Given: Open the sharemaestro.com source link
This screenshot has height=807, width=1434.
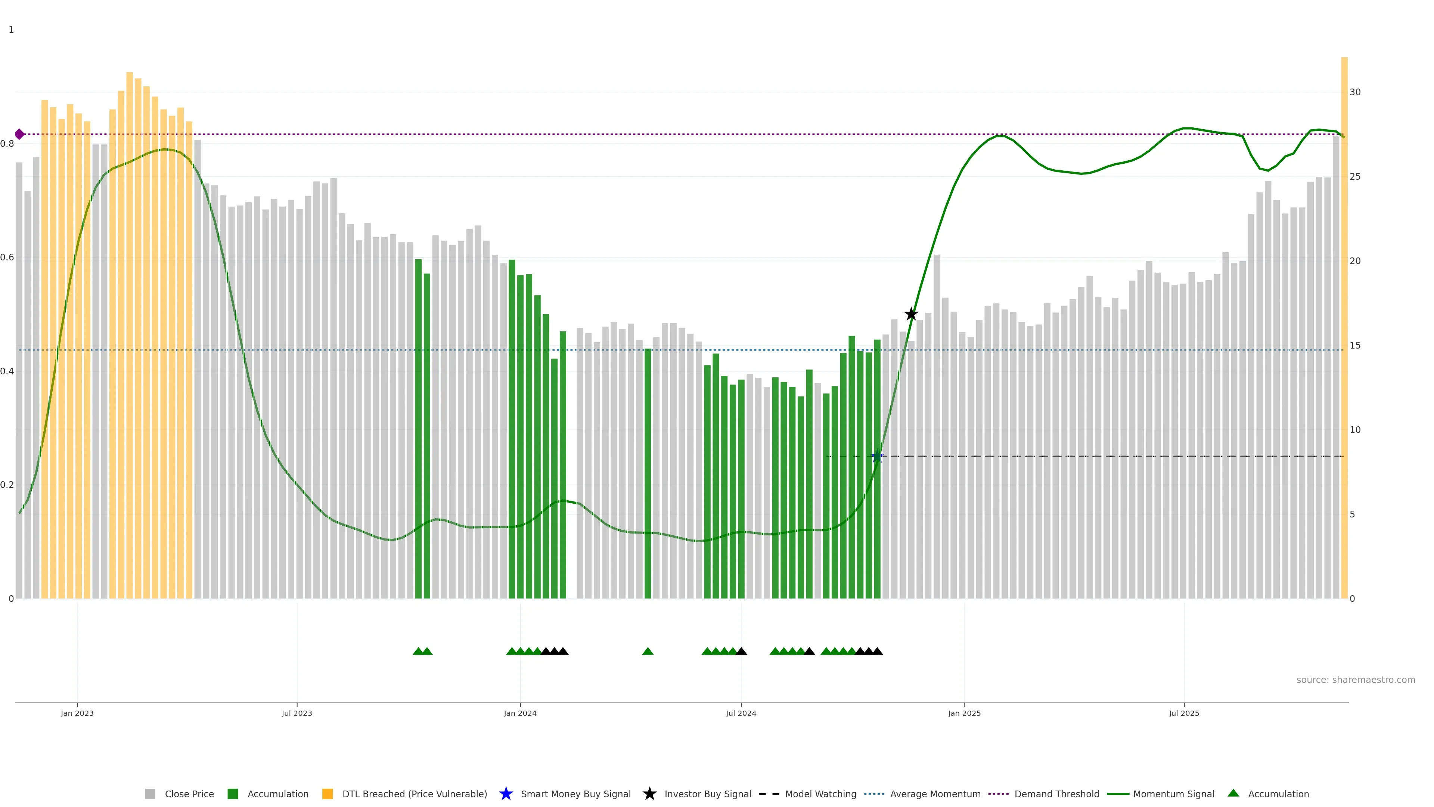Looking at the screenshot, I should 1356,680.
